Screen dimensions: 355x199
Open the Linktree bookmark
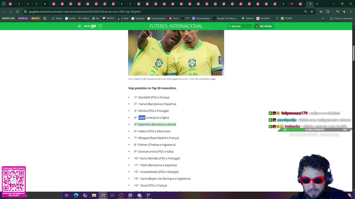[x=247, y=19]
